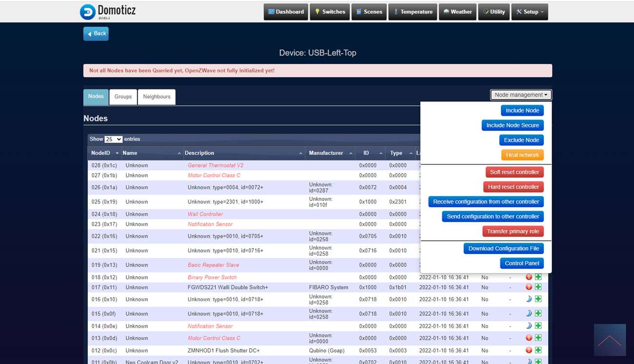Click Download Configuration File button
634x364 pixels.
[x=503, y=248]
